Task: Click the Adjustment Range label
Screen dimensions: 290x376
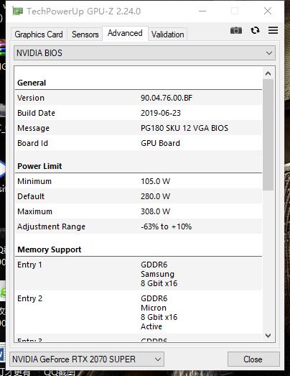Action: [51, 226]
